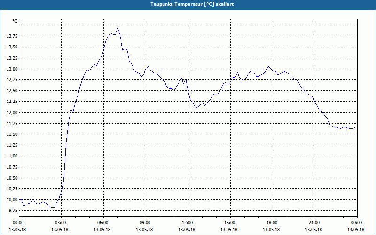Select the 13.05.18 date under 09:00
This screenshot has width=376, height=235.
point(144,230)
